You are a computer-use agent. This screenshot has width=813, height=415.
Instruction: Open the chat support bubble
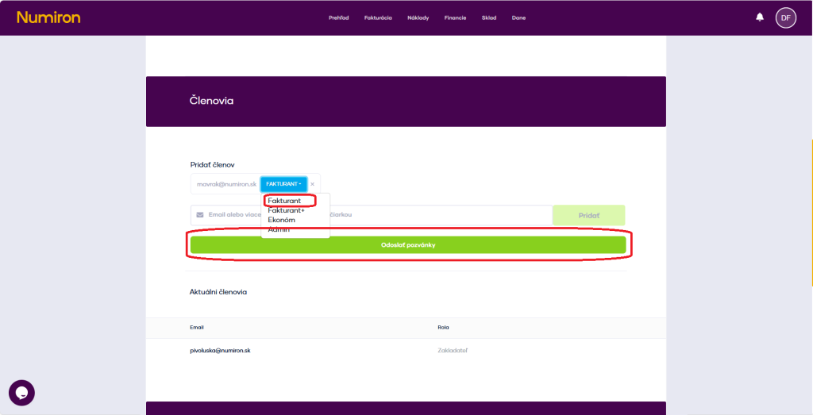[21, 393]
